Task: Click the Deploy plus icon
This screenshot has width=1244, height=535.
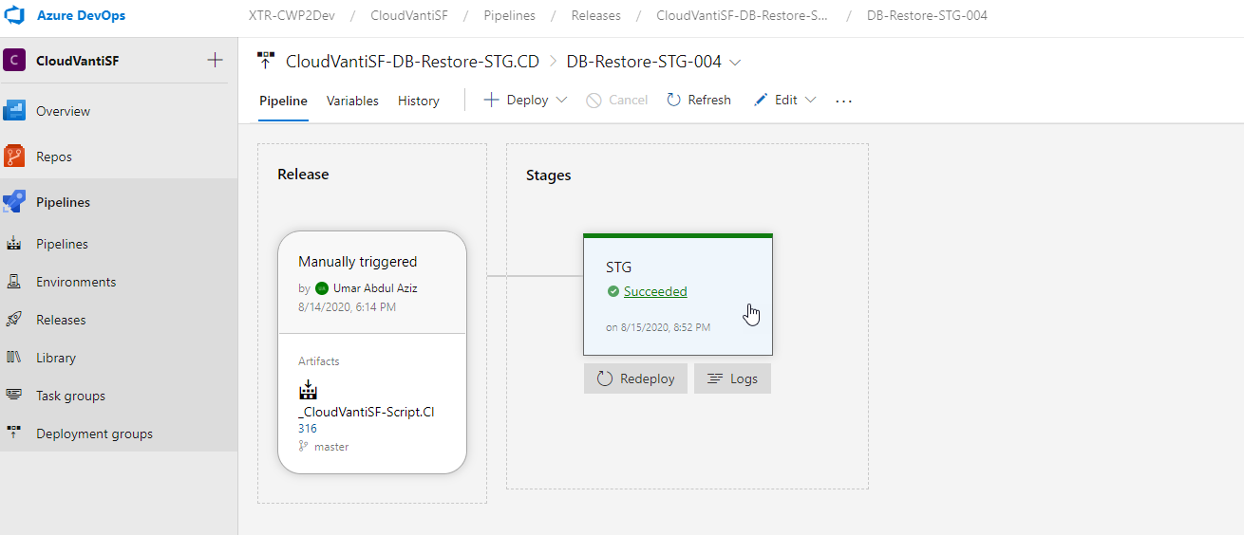Action: pyautogui.click(x=491, y=100)
